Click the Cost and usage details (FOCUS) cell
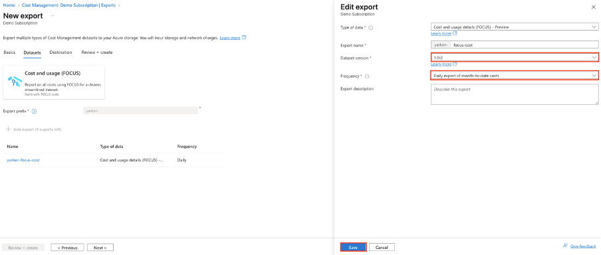Image resolution: width=601 pixels, height=255 pixels. pyautogui.click(x=132, y=160)
